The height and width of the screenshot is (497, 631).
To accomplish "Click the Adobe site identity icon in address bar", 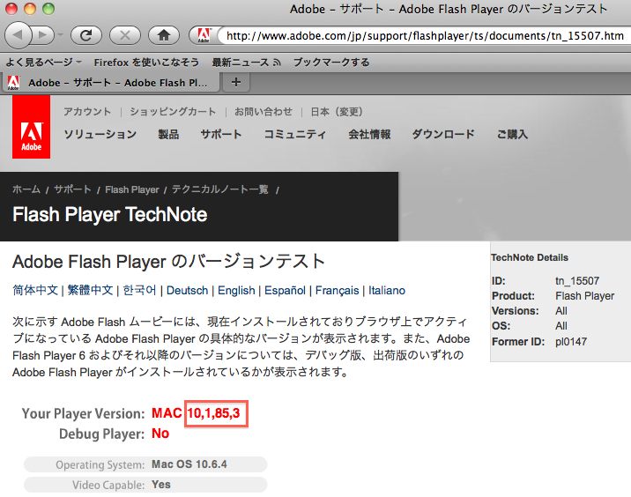I will (x=204, y=36).
